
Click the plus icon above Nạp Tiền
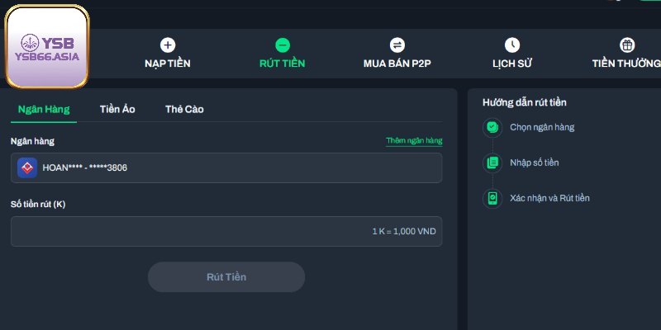(x=168, y=45)
